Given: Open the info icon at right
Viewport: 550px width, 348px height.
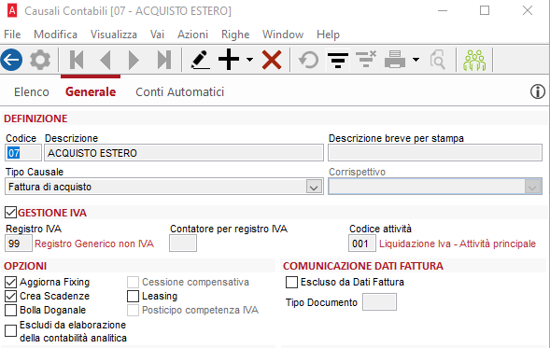Looking at the screenshot, I should click(x=537, y=91).
